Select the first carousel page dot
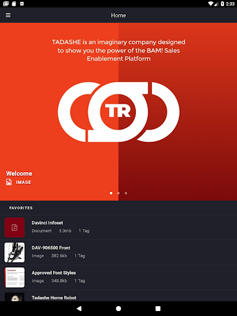This screenshot has height=316, width=237. (x=111, y=193)
